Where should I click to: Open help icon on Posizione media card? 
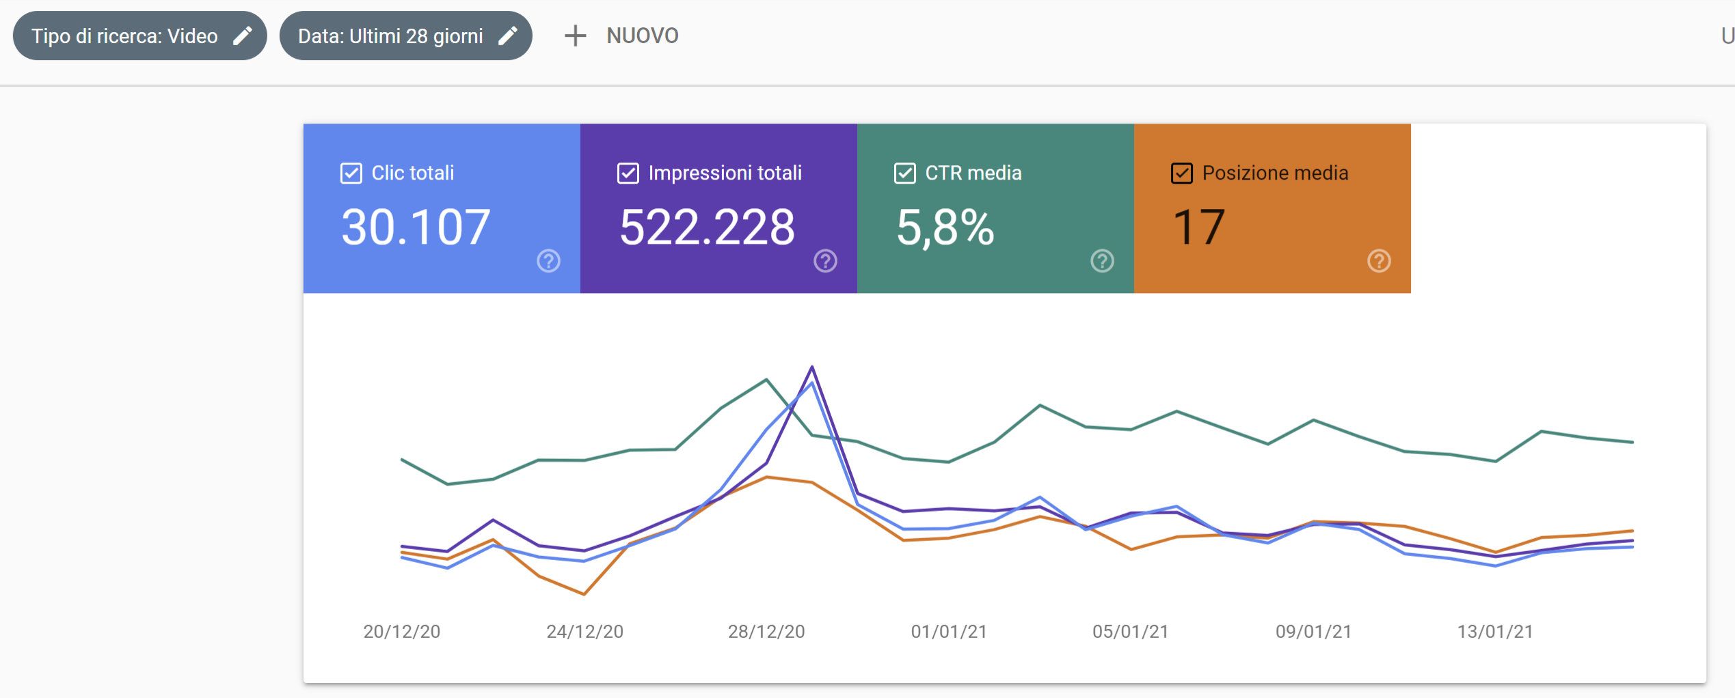tap(1379, 261)
